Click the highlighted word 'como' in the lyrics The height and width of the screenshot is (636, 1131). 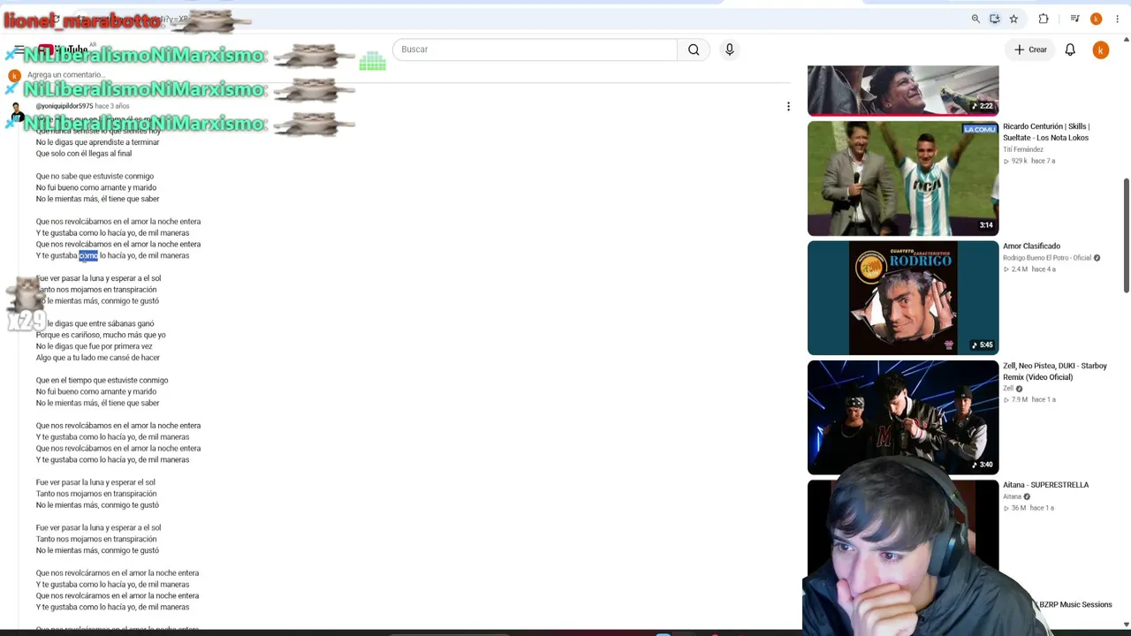click(x=88, y=255)
